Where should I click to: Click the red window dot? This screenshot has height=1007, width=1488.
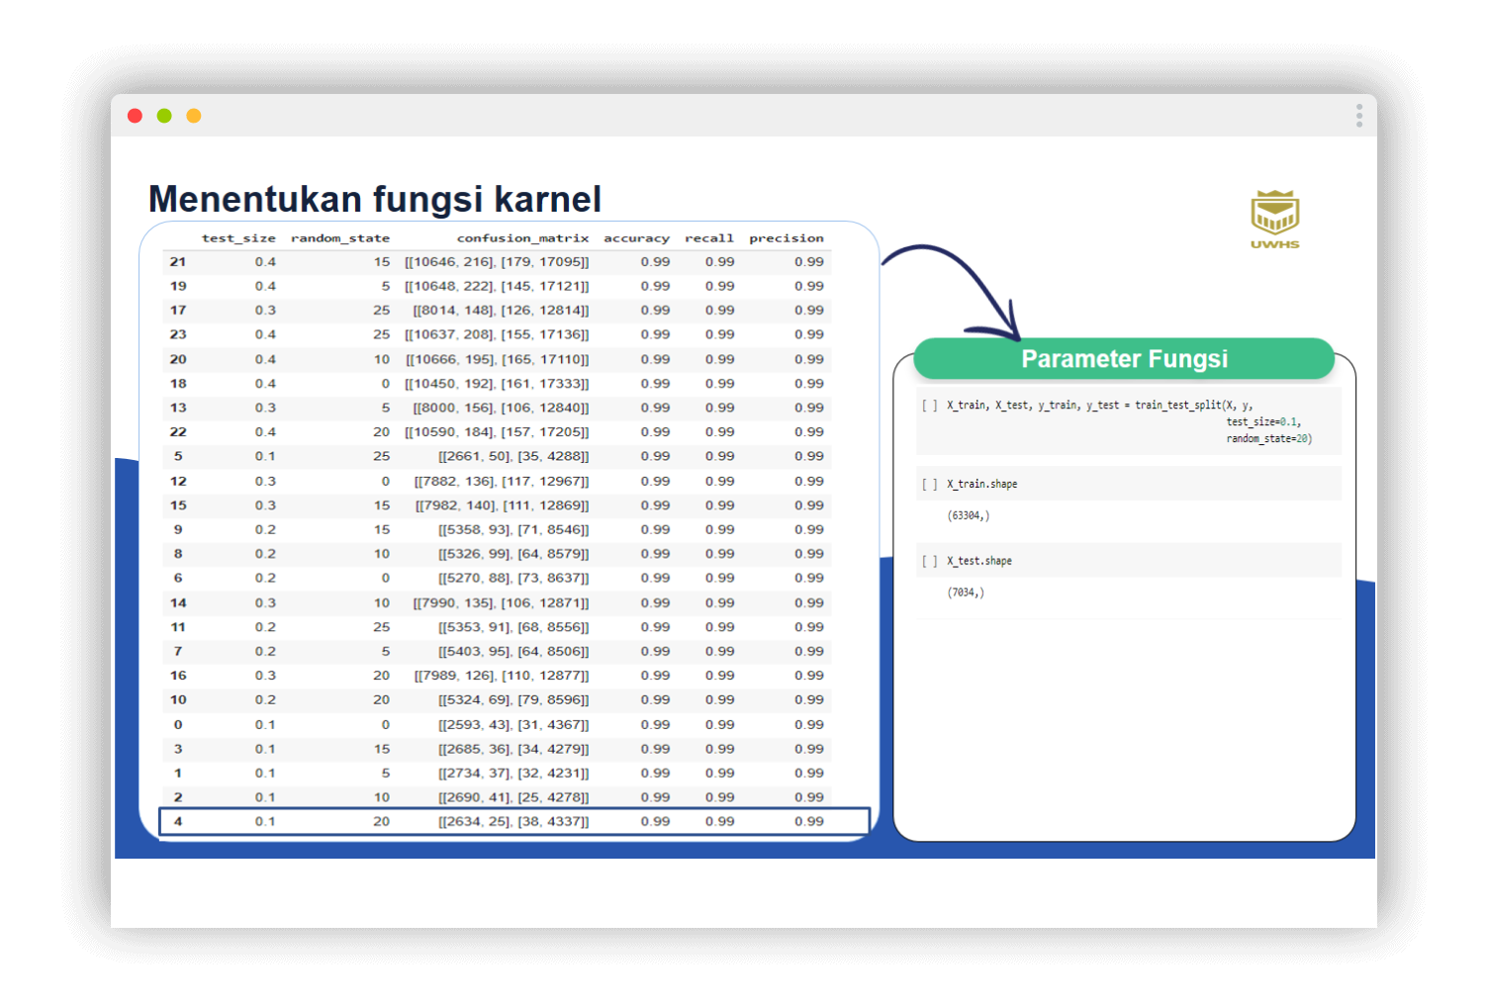click(136, 116)
